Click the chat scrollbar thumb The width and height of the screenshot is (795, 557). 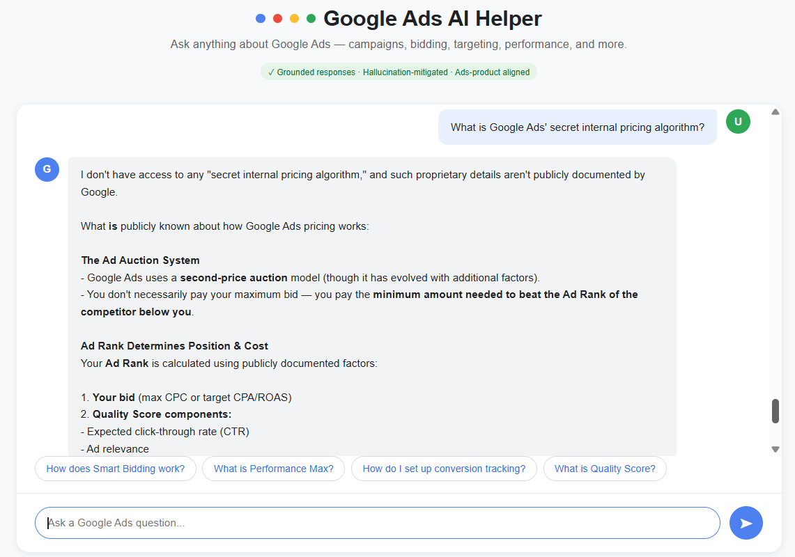(x=775, y=411)
